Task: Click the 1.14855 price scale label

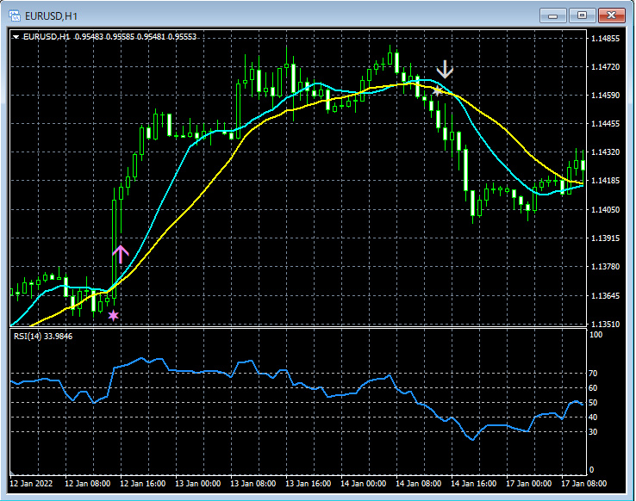Action: click(x=606, y=39)
